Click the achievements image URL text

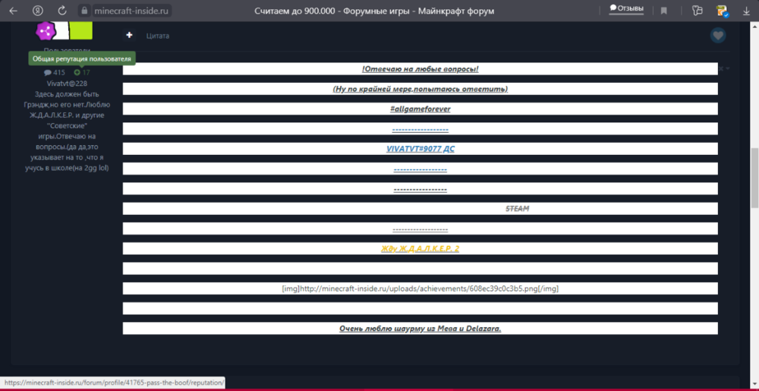click(x=420, y=289)
